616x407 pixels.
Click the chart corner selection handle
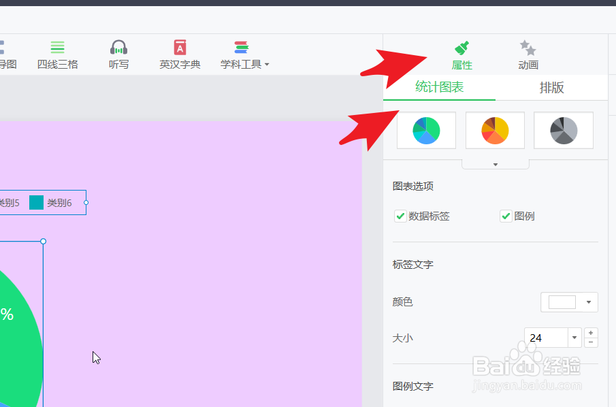[43, 241]
